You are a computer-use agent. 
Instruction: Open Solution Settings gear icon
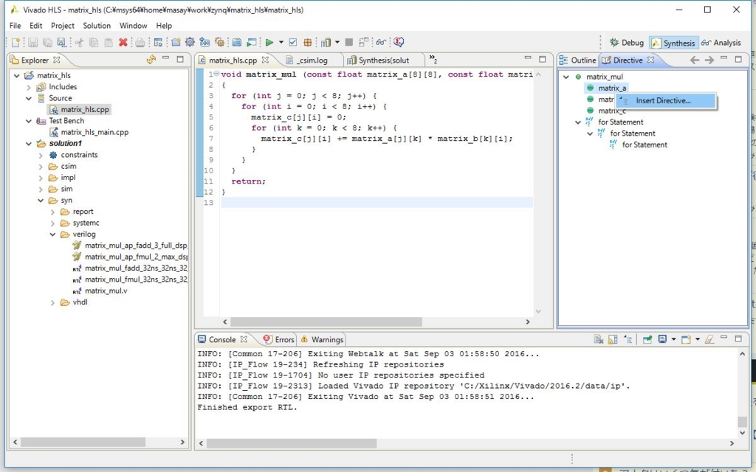pos(190,43)
